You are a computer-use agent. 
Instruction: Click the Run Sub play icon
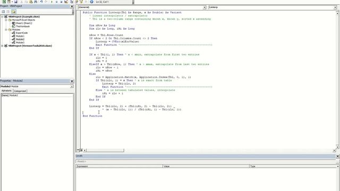click(x=52, y=2)
